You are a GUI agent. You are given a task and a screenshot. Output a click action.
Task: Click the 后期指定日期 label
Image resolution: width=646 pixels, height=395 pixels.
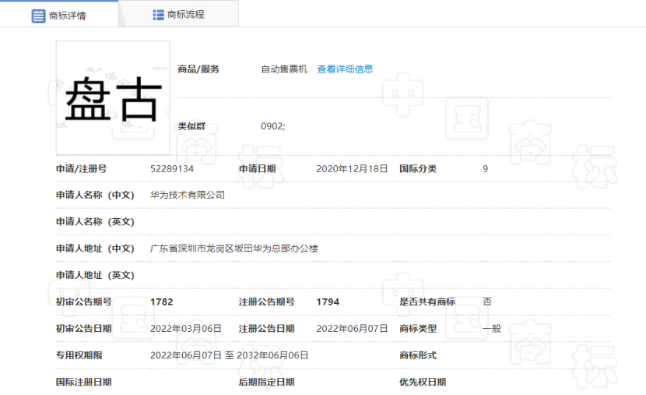[266, 383]
